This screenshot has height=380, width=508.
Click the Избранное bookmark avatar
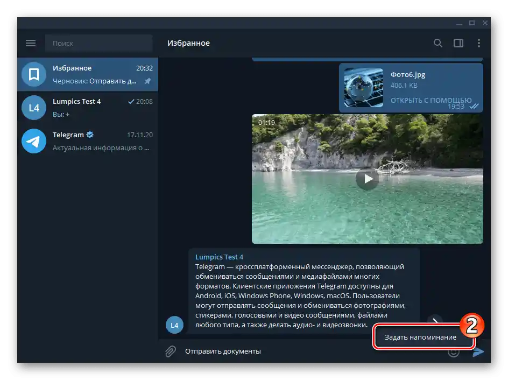click(34, 74)
